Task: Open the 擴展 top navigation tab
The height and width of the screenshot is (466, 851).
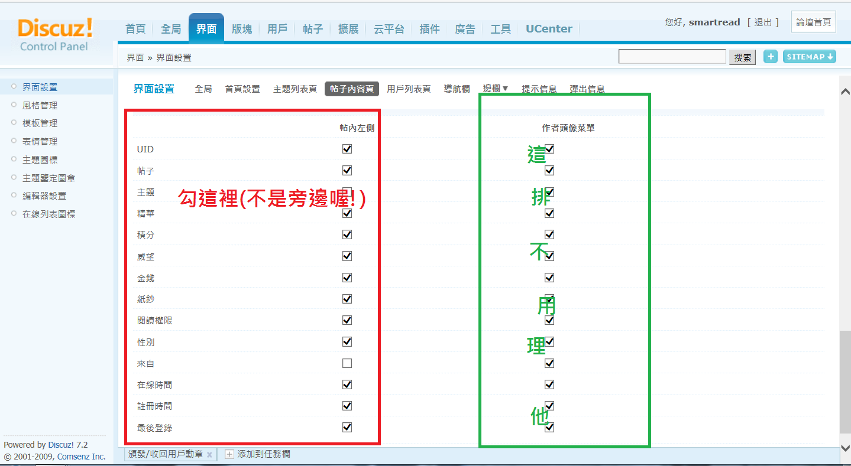Action: pos(348,29)
